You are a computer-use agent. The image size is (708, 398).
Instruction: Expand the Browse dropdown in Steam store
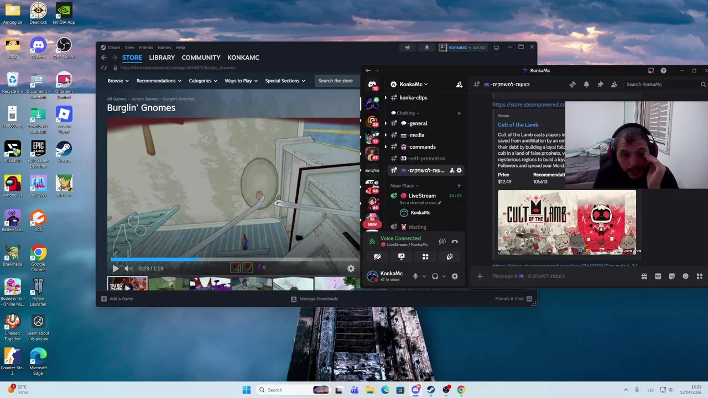[118, 81]
